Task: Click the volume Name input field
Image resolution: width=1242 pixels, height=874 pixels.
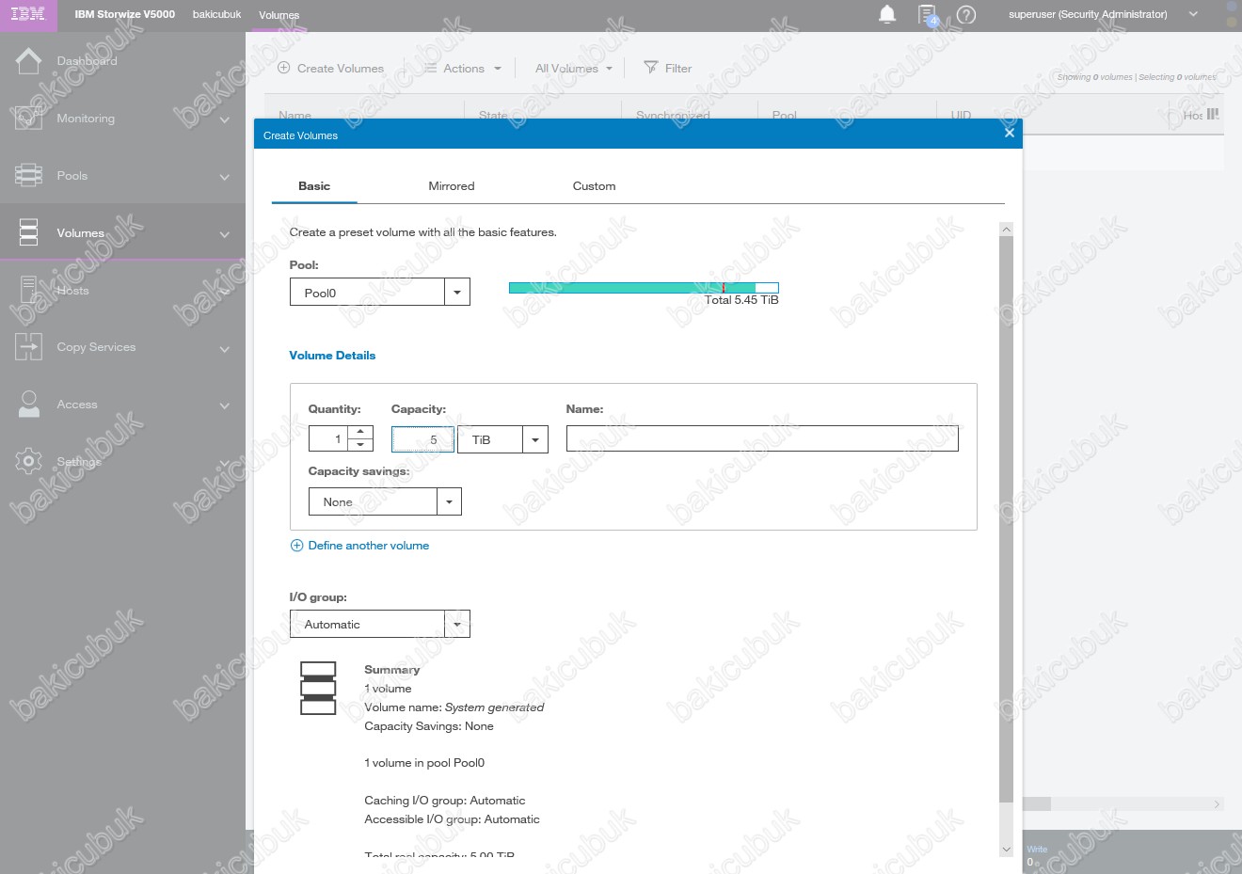Action: click(x=762, y=438)
